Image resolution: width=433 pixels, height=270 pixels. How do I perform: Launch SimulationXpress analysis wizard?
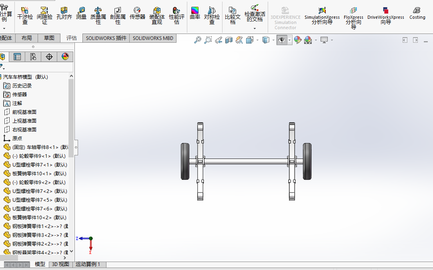[x=322, y=16]
